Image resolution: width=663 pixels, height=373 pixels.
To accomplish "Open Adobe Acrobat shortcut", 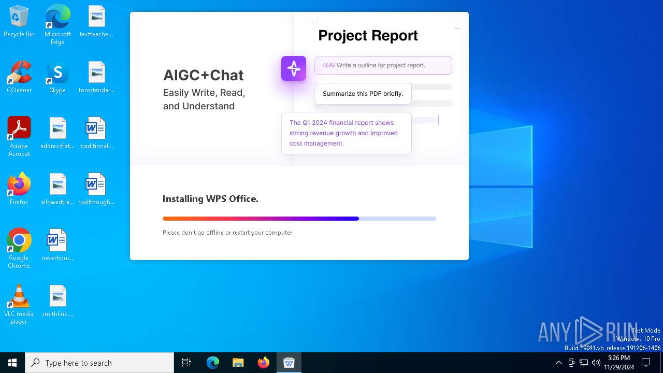I will (19, 137).
